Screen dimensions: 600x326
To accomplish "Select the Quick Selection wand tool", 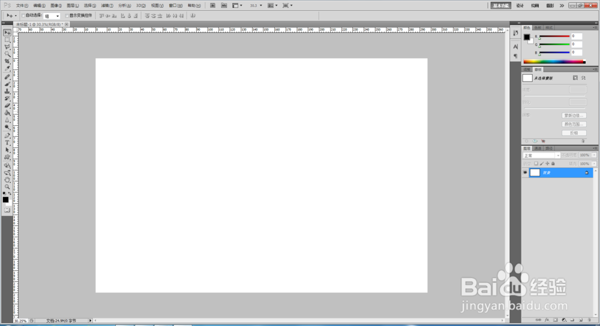I will point(7,55).
